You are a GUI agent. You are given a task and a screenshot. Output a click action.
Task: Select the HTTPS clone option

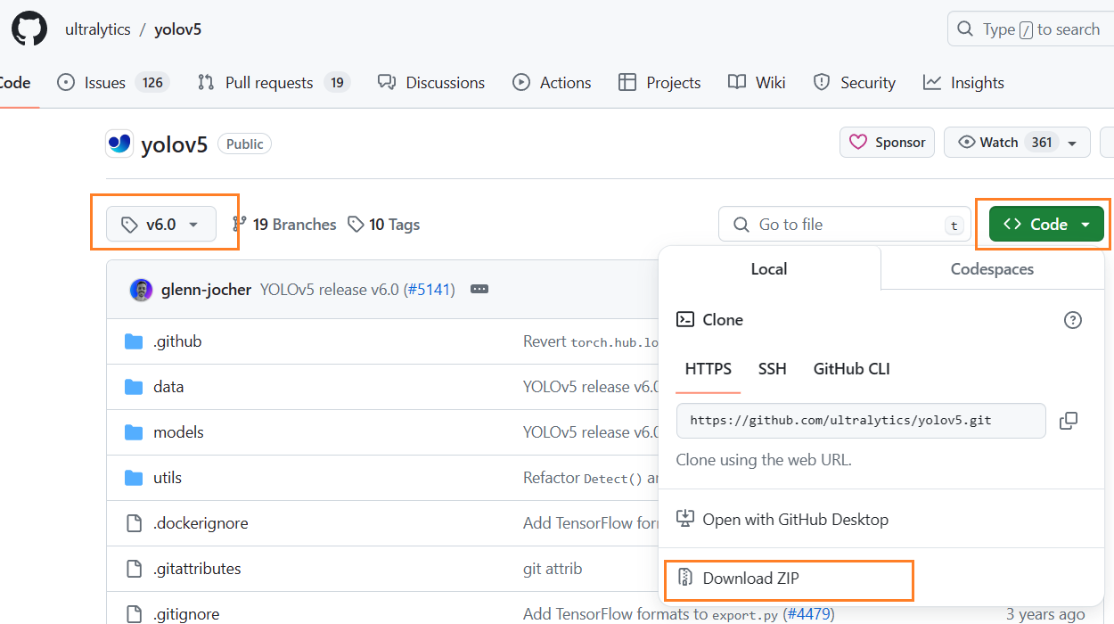pyautogui.click(x=709, y=369)
